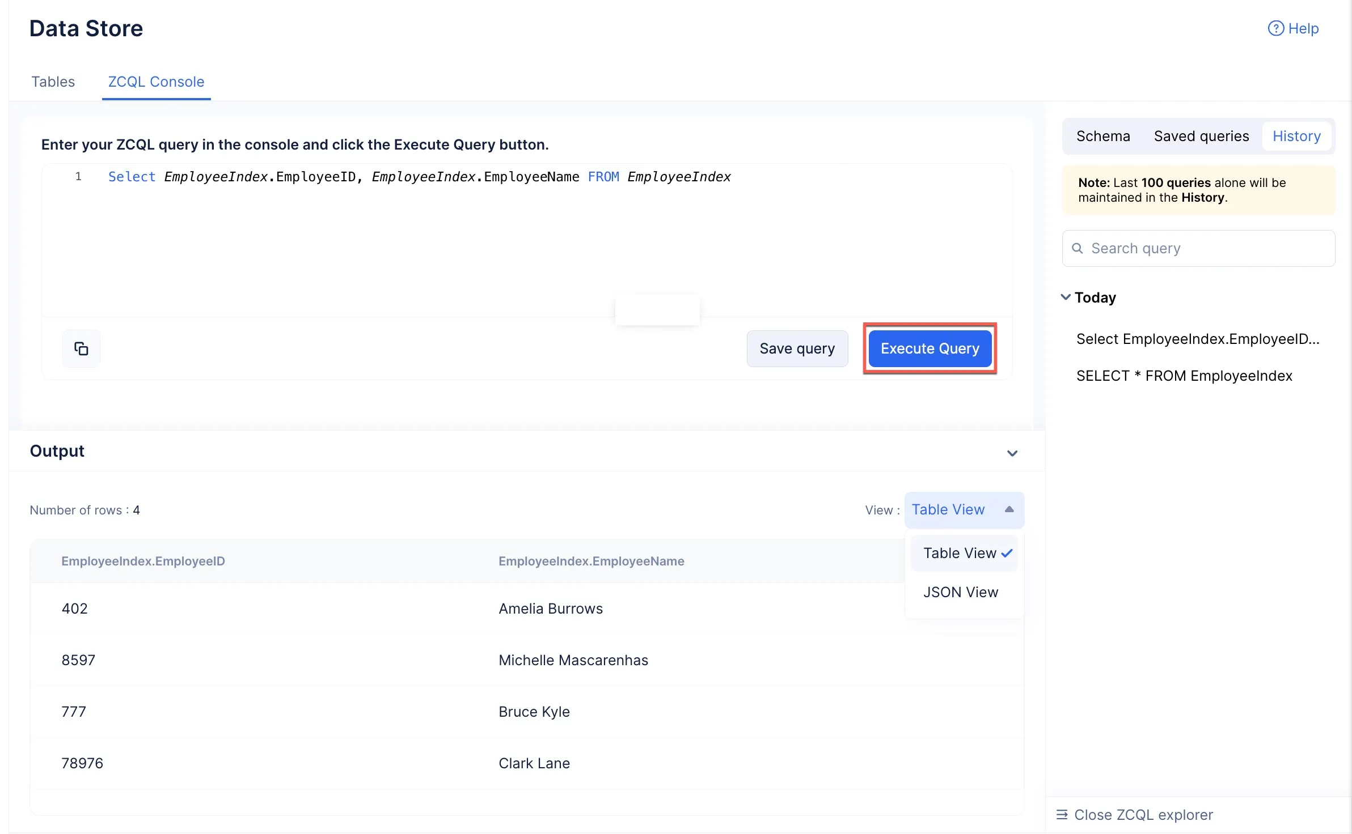Screen dimensions: 1352x834
Task: Open SELECT * FROM EmployeeIndex history entry
Action: [1184, 376]
